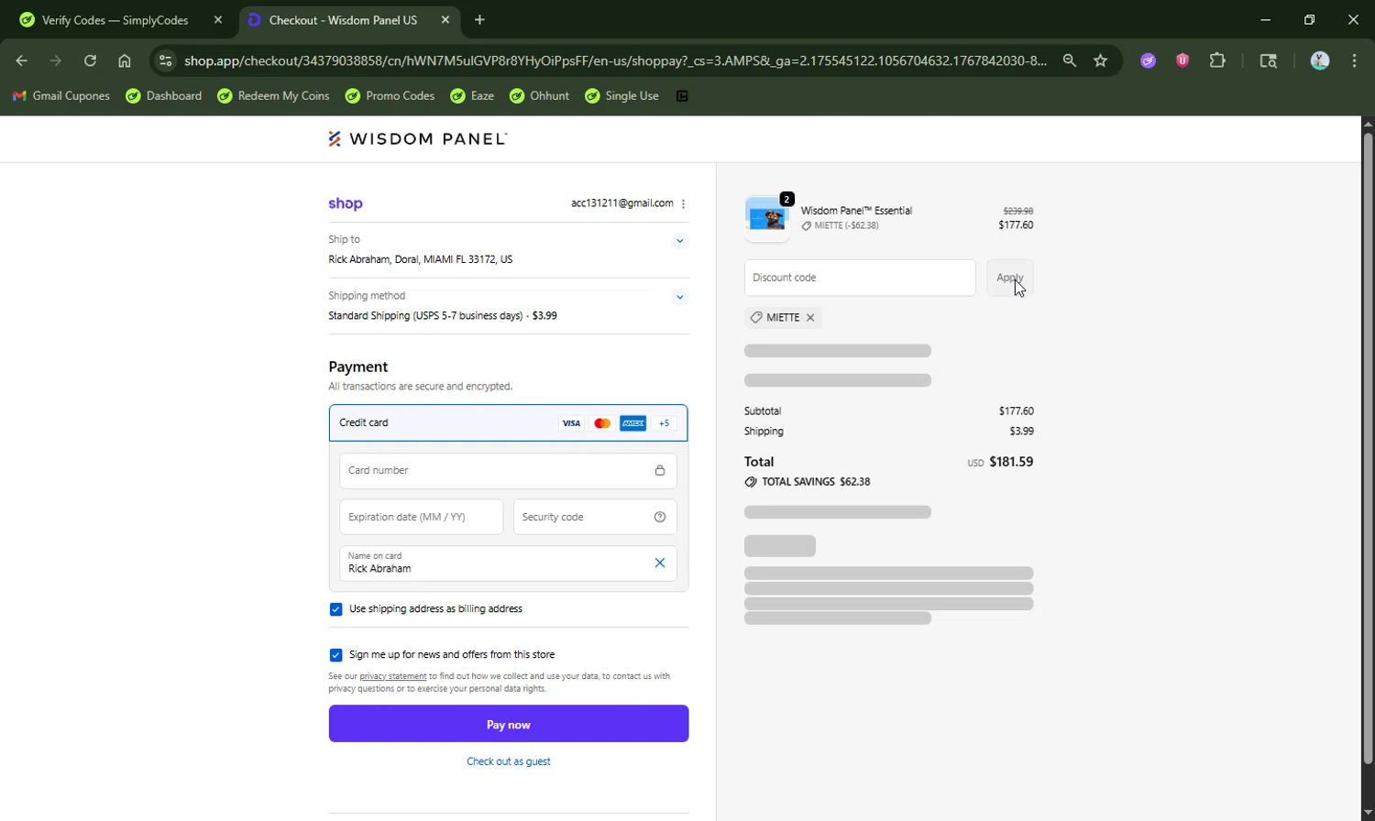Image resolution: width=1375 pixels, height=821 pixels.
Task: Open site information in the address bar
Action: point(165,60)
